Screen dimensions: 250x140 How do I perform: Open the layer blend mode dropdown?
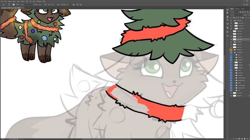coord(236,15)
